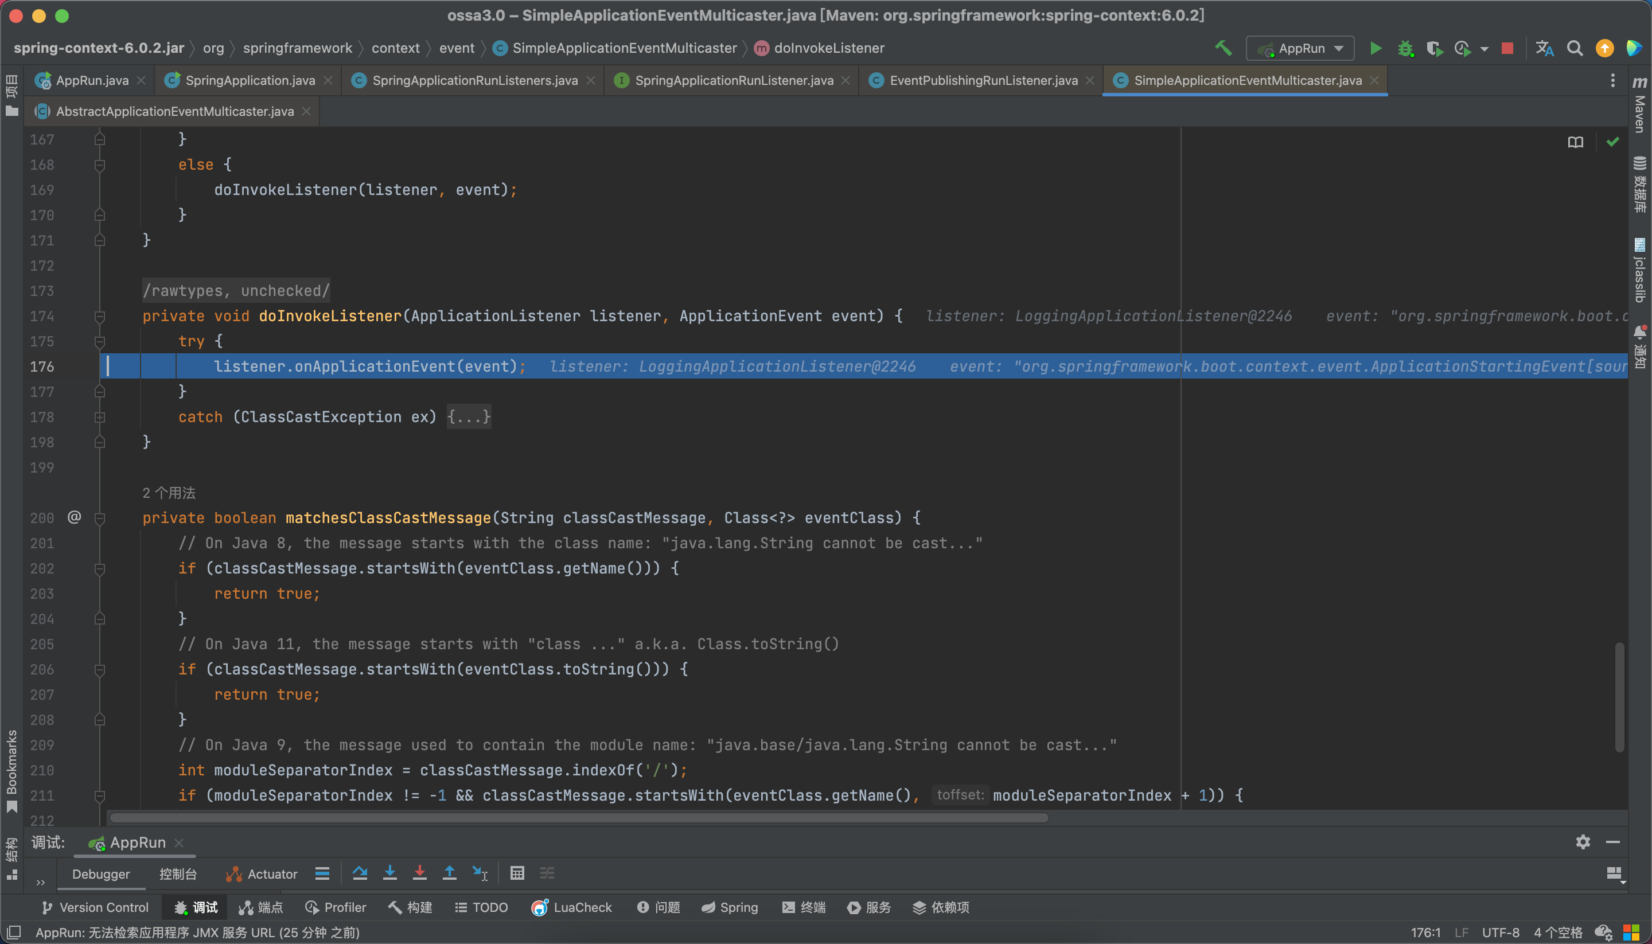Image resolution: width=1652 pixels, height=944 pixels.
Task: Click Show Execution Point lines icon
Action: pos(322,873)
